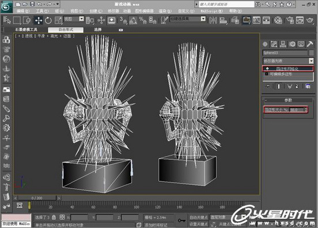318x228 pixels.
Task: Select the Move tool in the toolbar
Action: pos(39,20)
